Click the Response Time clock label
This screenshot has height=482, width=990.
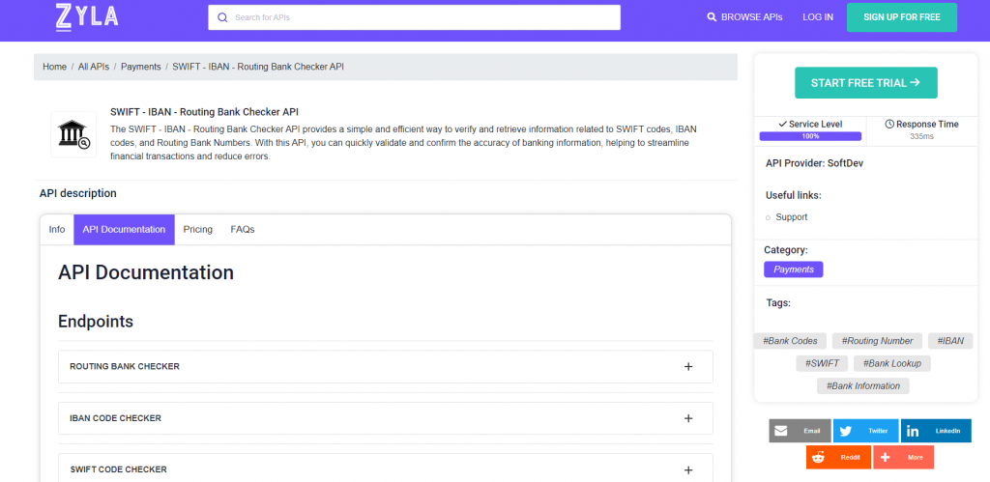[x=921, y=125]
